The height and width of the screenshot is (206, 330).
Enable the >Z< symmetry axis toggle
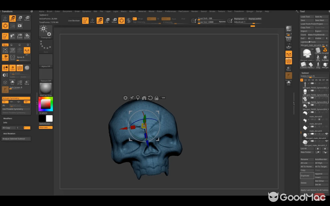[x=19, y=101]
